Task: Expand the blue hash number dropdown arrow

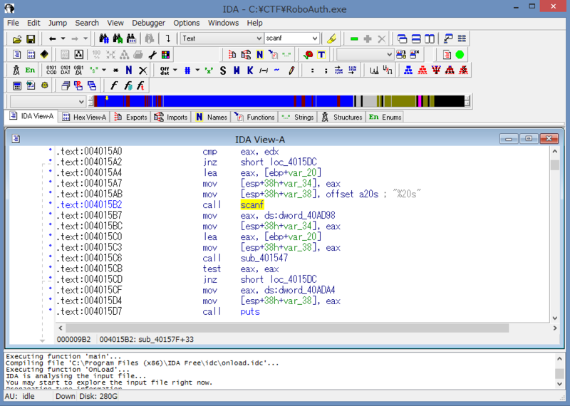Action: [197, 70]
